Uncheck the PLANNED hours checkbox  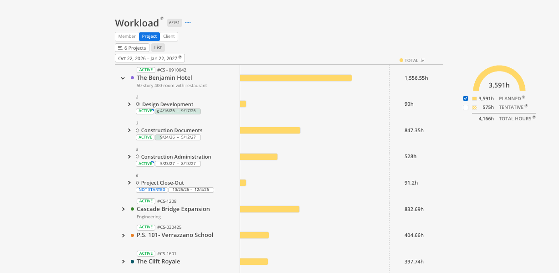[x=465, y=98]
